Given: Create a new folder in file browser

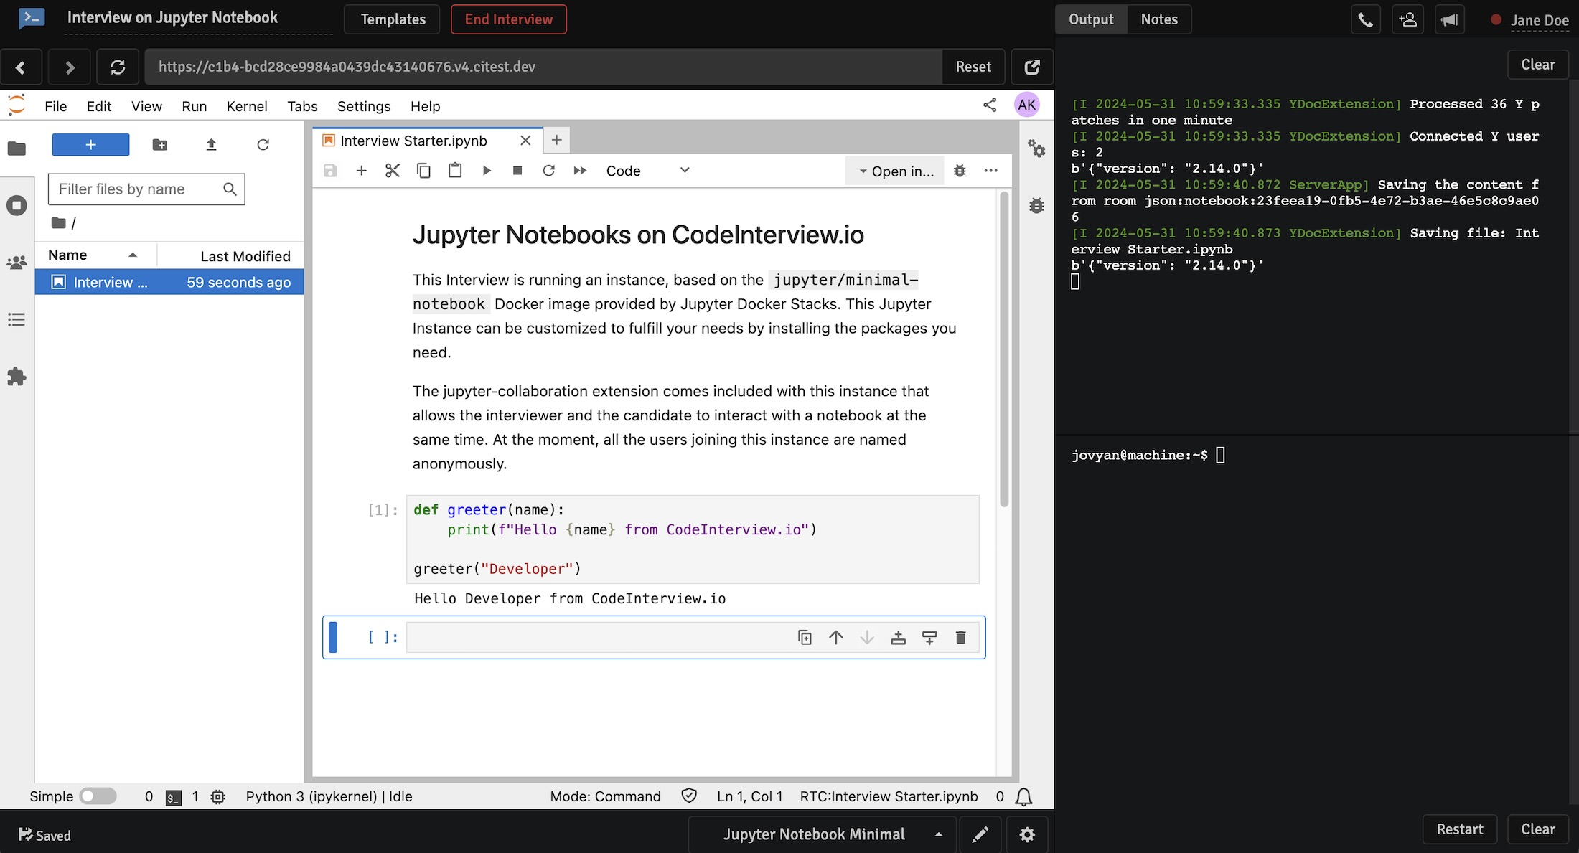Looking at the screenshot, I should [x=160, y=145].
